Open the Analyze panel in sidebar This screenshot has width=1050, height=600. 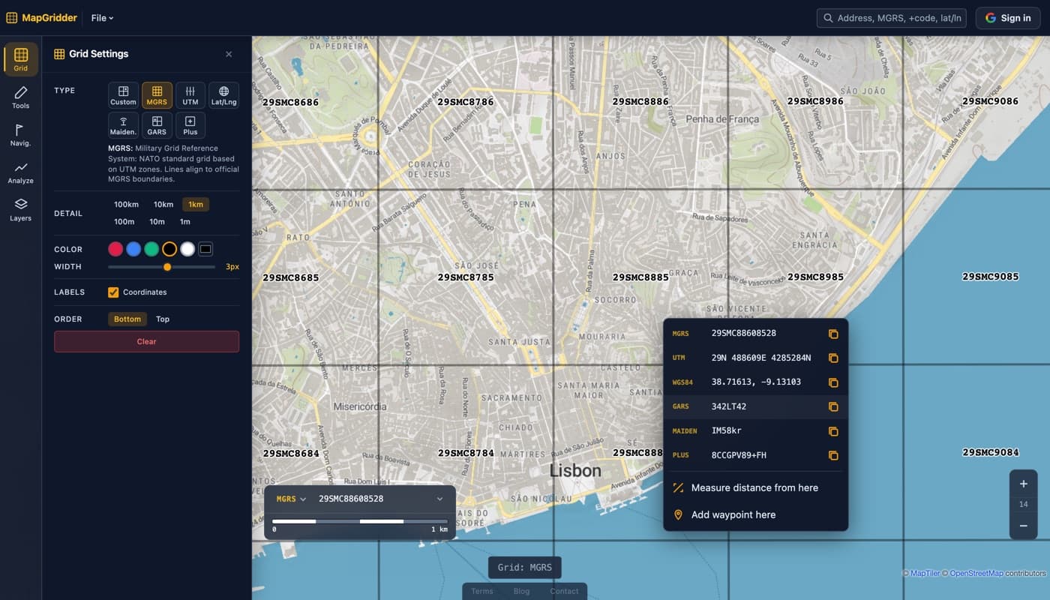click(20, 172)
